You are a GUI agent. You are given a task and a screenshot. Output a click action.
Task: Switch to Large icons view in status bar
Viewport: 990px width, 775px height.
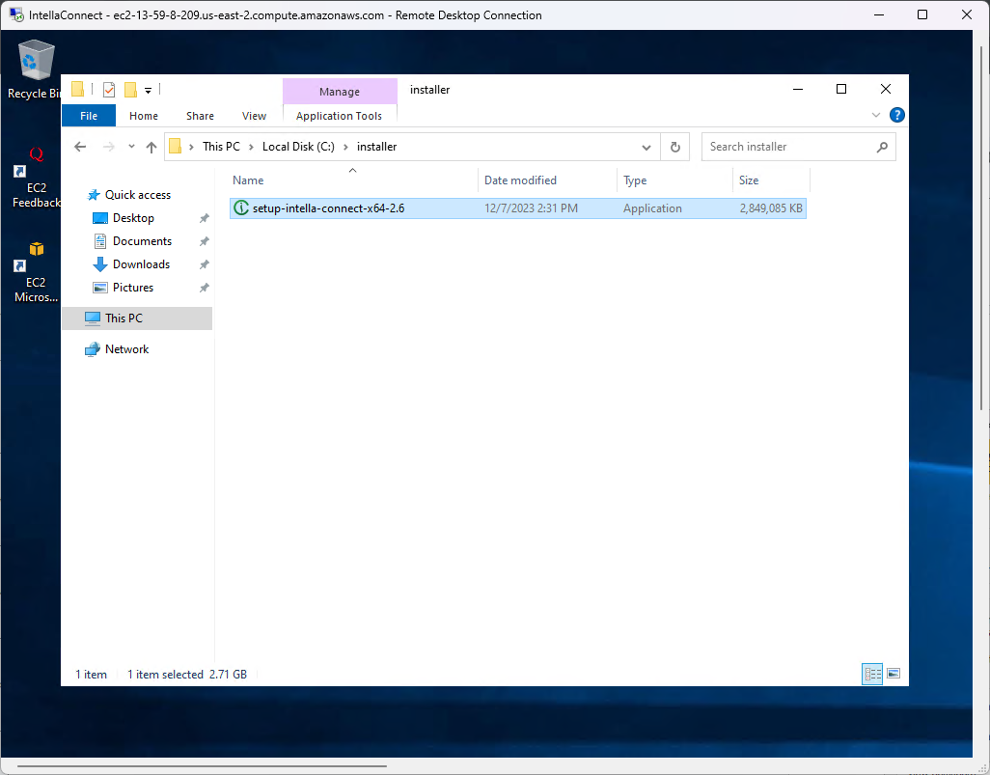(x=894, y=674)
